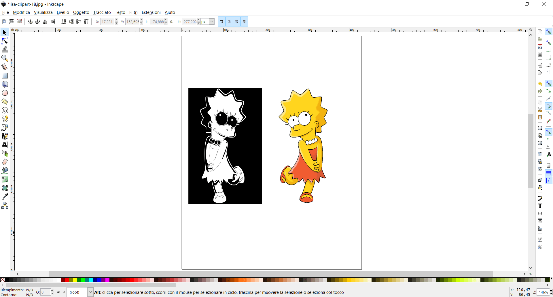The image size is (553, 297).
Task: Increase zoom percentage spinner
Action: pos(551,291)
